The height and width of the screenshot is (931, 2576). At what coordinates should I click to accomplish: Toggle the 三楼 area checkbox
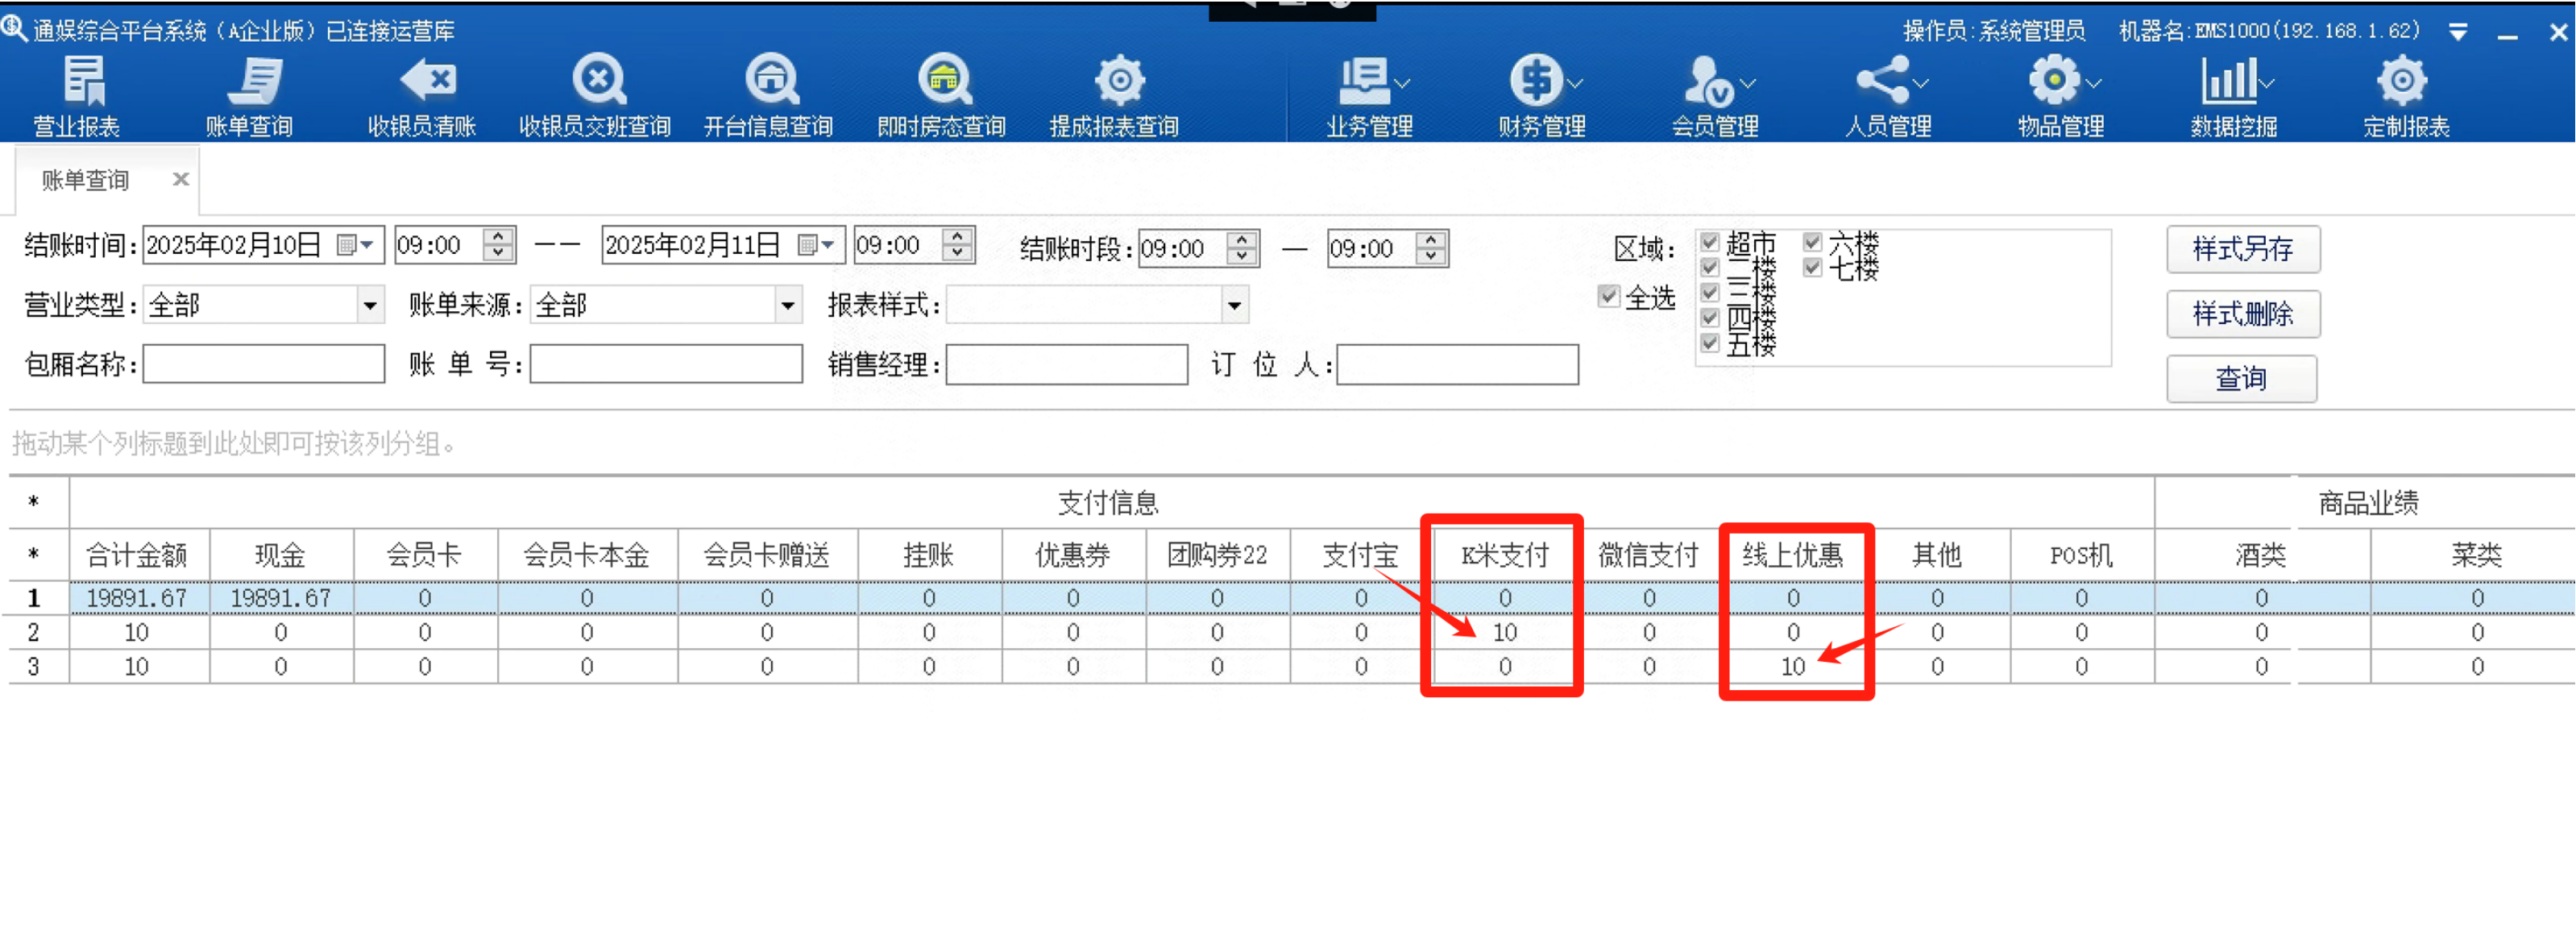[1709, 292]
